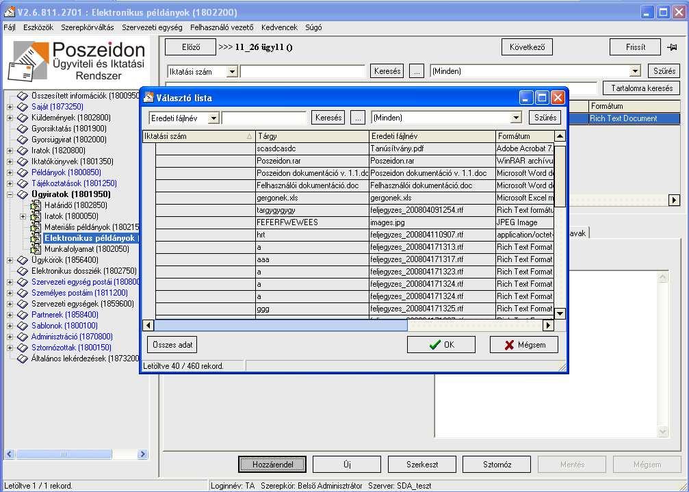Open the Súgó menu
Image resolution: width=689 pixels, height=492 pixels.
pos(313,27)
